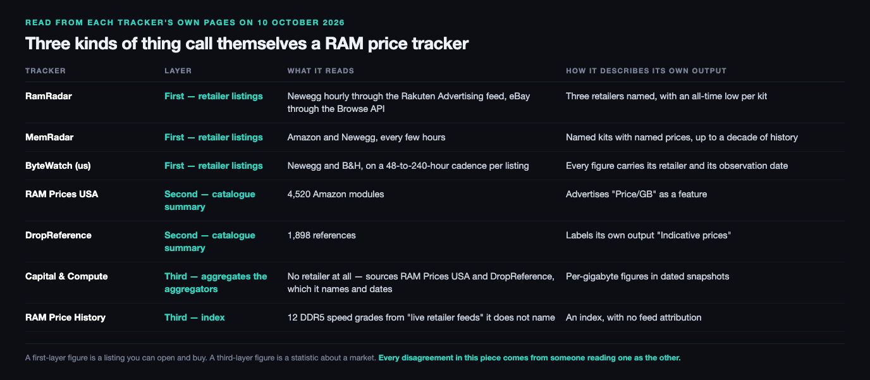Select the RAM Price History tracker name

click(x=65, y=317)
